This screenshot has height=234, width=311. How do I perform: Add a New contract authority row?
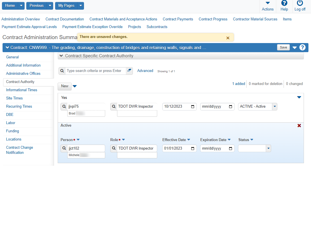(65, 86)
